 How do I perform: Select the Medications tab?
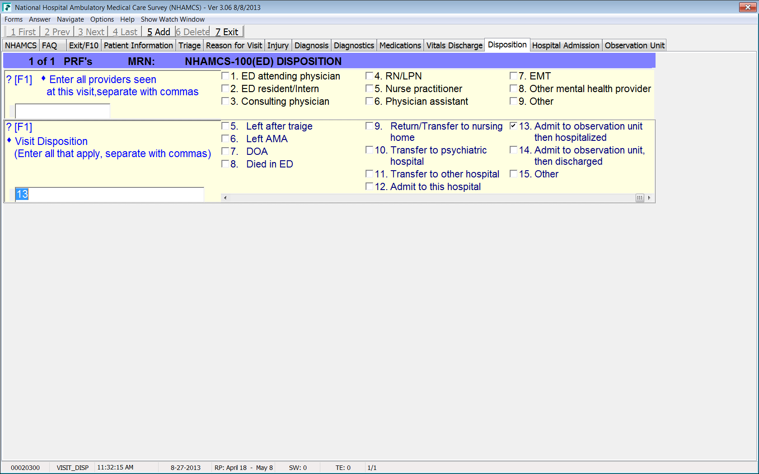tap(400, 45)
